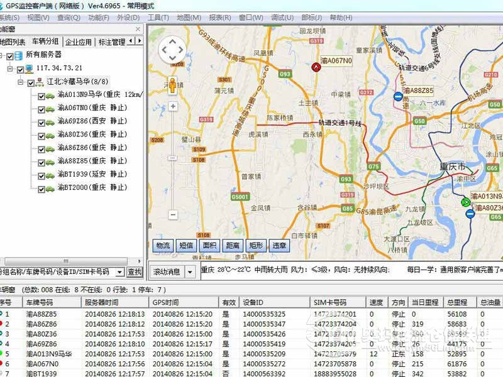Click the car icon of 渝A86Z86
This screenshot has width=503, height=377.
(50, 149)
